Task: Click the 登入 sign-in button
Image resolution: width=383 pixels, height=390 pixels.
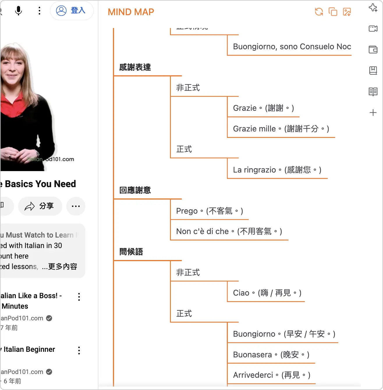Action: [x=72, y=10]
